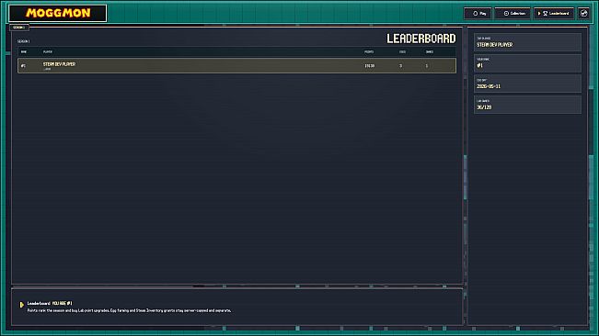Click the leaderboard panel vertical scrollbar
Viewport: 599px width, 336px height.
pyautogui.click(x=466, y=177)
